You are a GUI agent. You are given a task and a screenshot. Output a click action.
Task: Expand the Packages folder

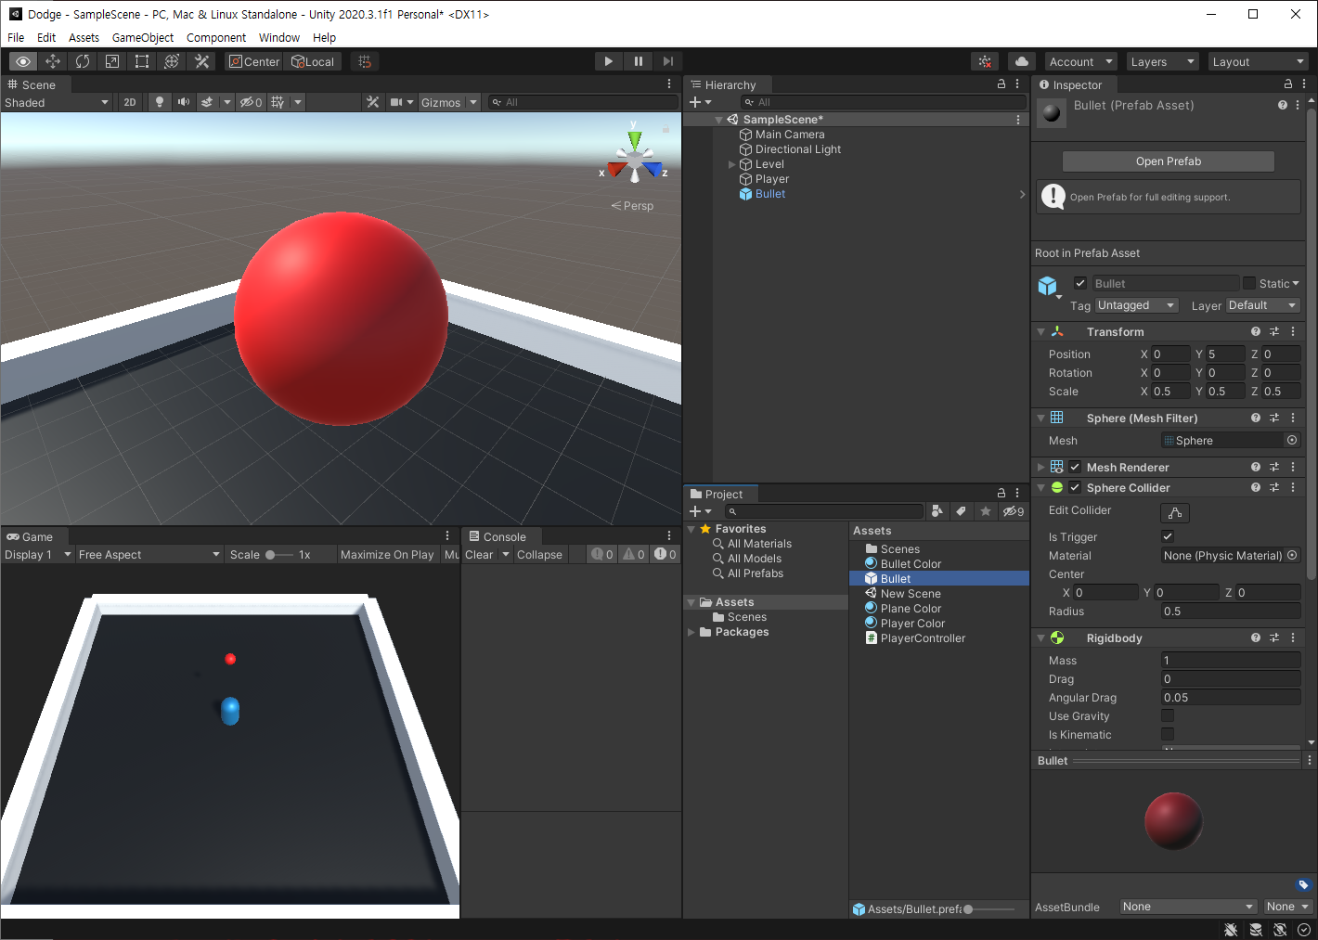click(x=691, y=632)
